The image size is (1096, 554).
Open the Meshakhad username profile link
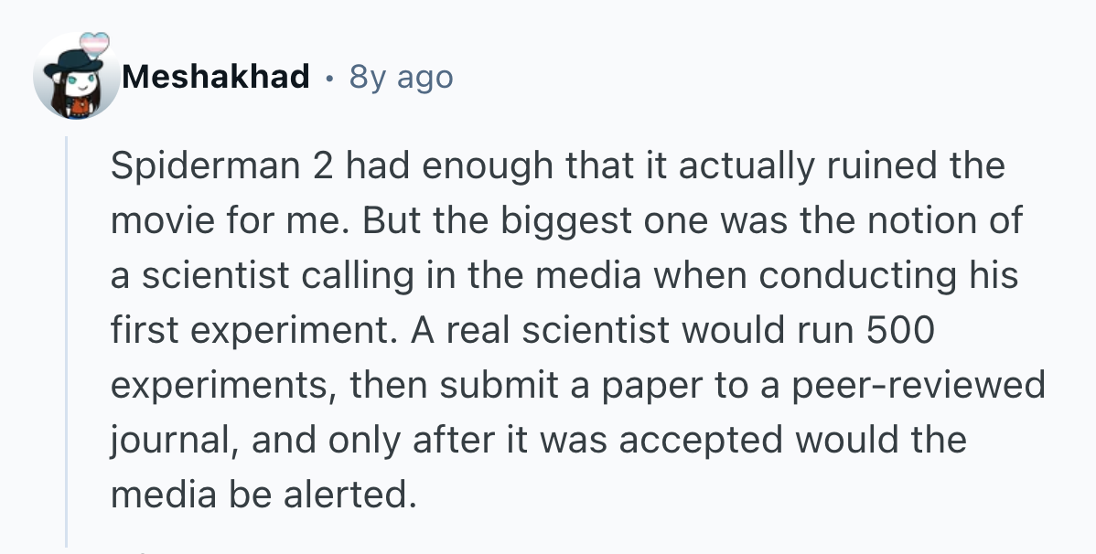point(216,77)
